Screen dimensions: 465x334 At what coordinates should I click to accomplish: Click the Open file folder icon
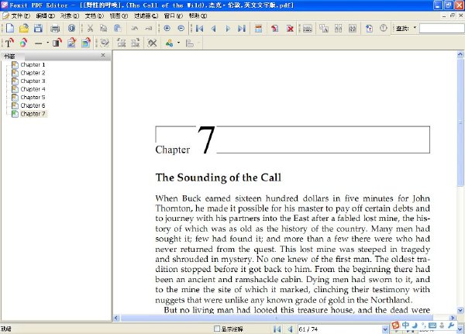(x=24, y=29)
